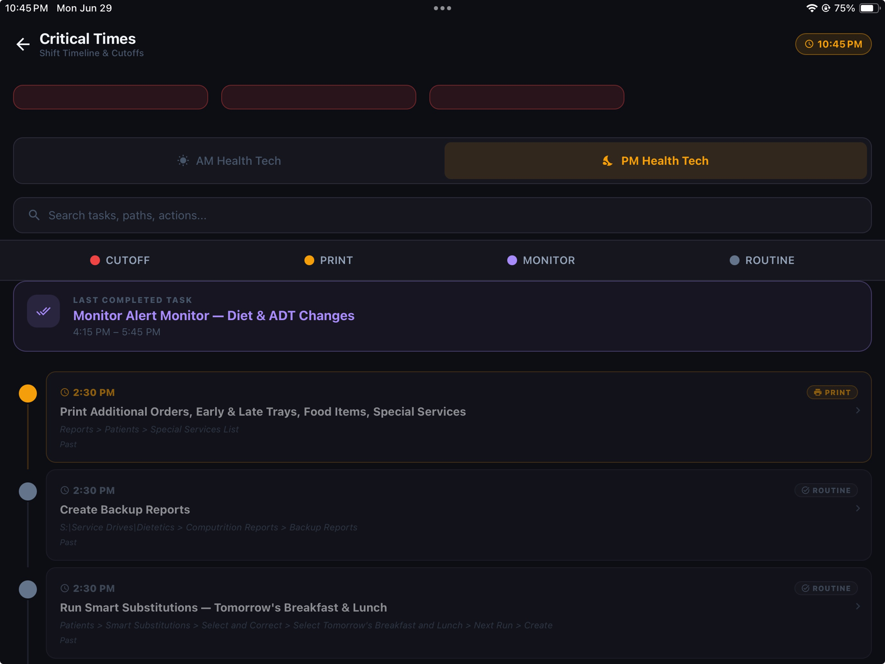Click the clock icon on Create Backup Reports card
This screenshot has height=664, width=885.
pyautogui.click(x=64, y=490)
